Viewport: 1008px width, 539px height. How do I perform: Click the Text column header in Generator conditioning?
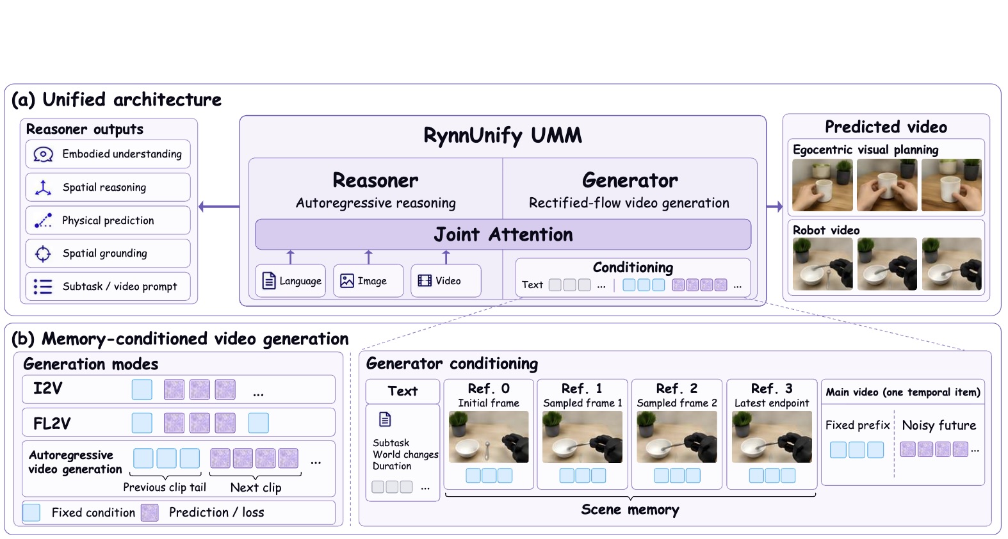(x=403, y=391)
